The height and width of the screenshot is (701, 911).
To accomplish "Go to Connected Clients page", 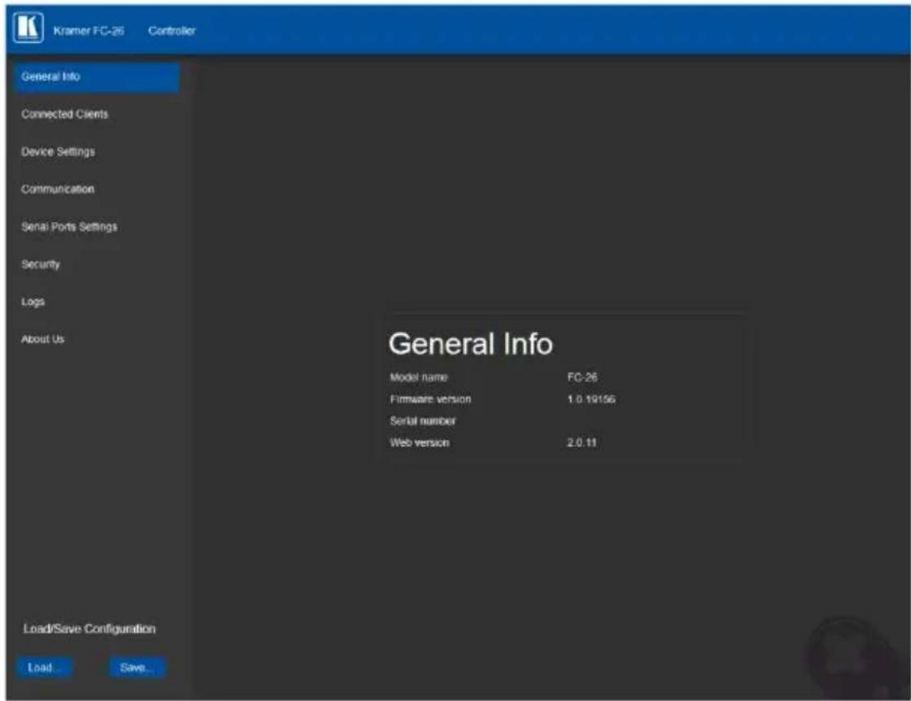I will (64, 115).
